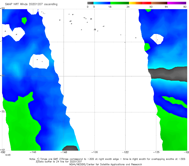Click the longitude label '-140'
This screenshot has width=189, height=166.
pyautogui.click(x=64, y=152)
